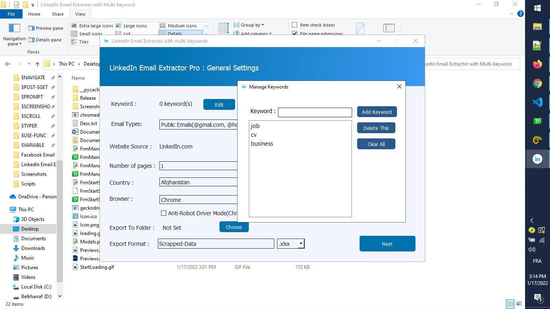Open the quick access toolbar customize arrow
The height and width of the screenshot is (309, 550).
(33, 5)
